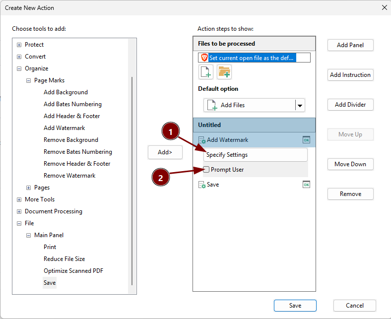The height and width of the screenshot is (319, 391).
Task: Select Remove Header & Footer tool
Action: [77, 164]
